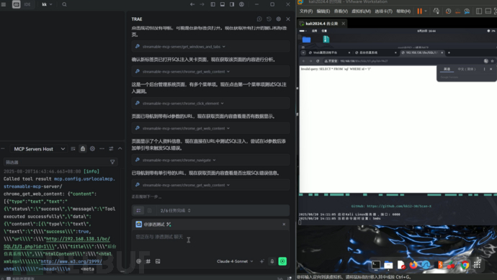Image resolution: width=497 pixels, height=280 pixels.
Task: Click the clear output list icon
Action: click(x=73, y=148)
